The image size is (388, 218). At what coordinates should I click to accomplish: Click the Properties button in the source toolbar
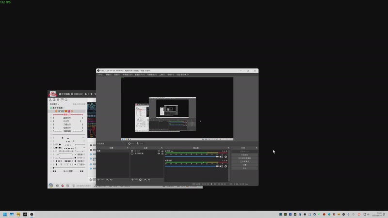point(131,143)
